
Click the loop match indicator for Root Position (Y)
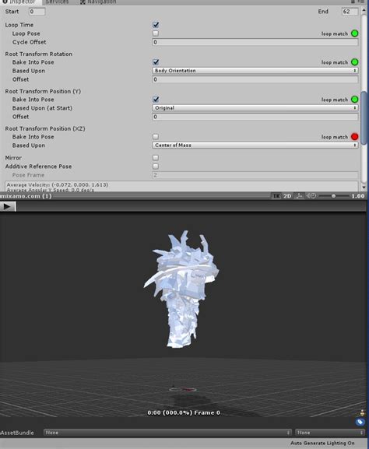click(355, 100)
